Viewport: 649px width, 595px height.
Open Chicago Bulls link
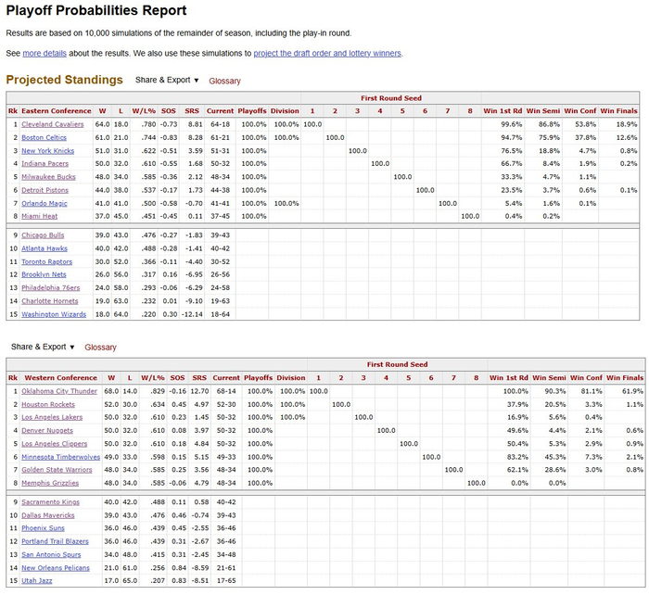pyautogui.click(x=43, y=235)
